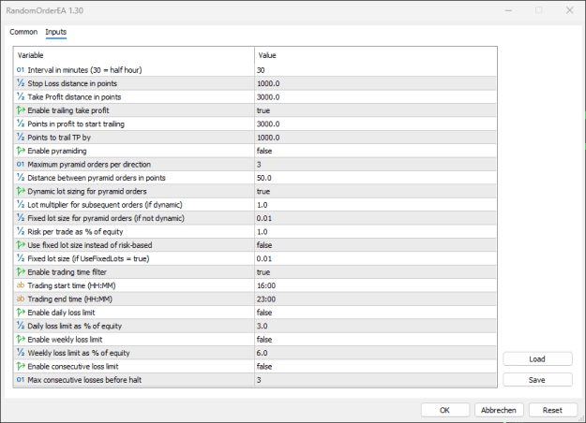
Task: Click the integer icon beside Max consecutive losses
Action: click(21, 380)
